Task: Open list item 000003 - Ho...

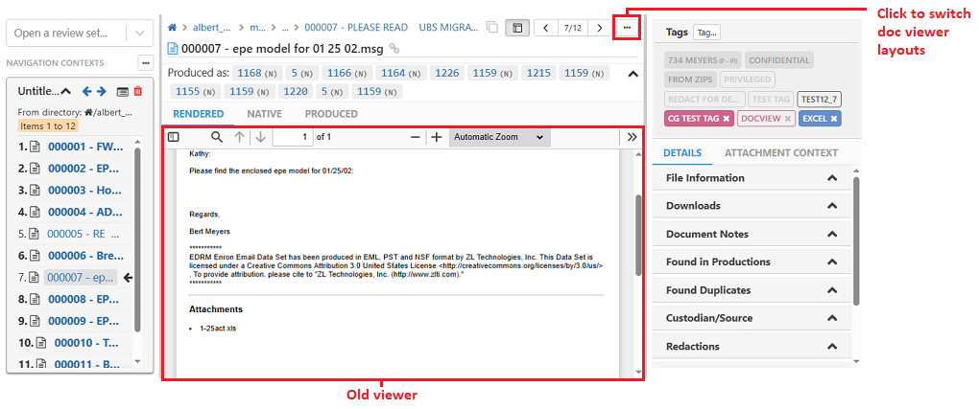Action: (84, 191)
